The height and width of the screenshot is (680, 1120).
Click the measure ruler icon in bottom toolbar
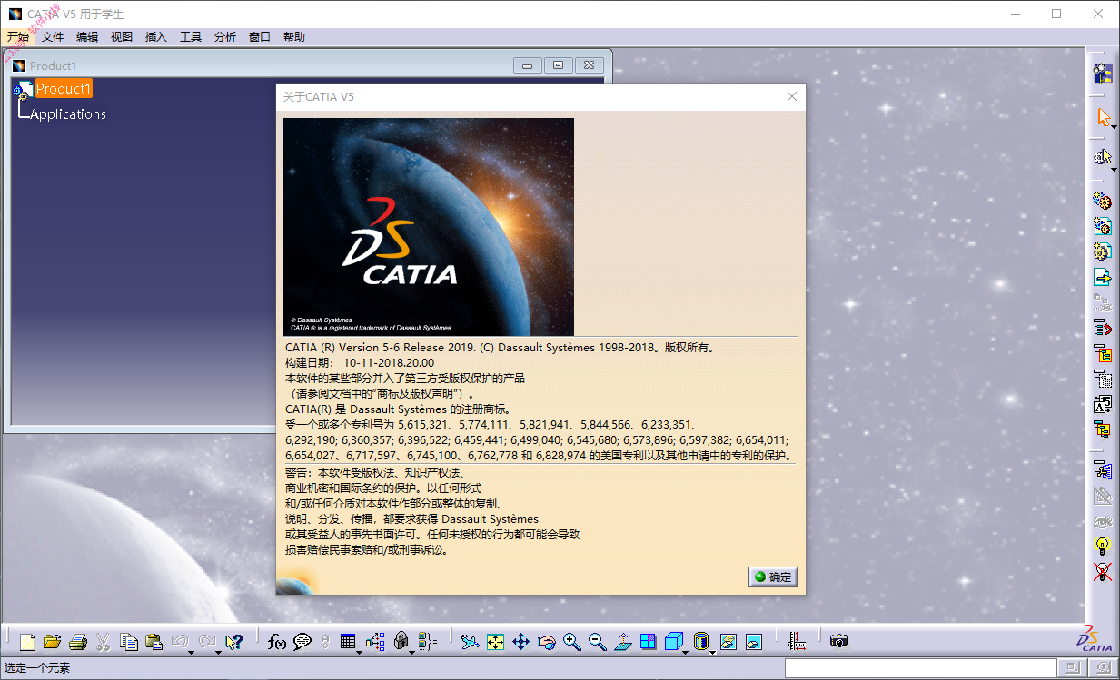[x=796, y=641]
